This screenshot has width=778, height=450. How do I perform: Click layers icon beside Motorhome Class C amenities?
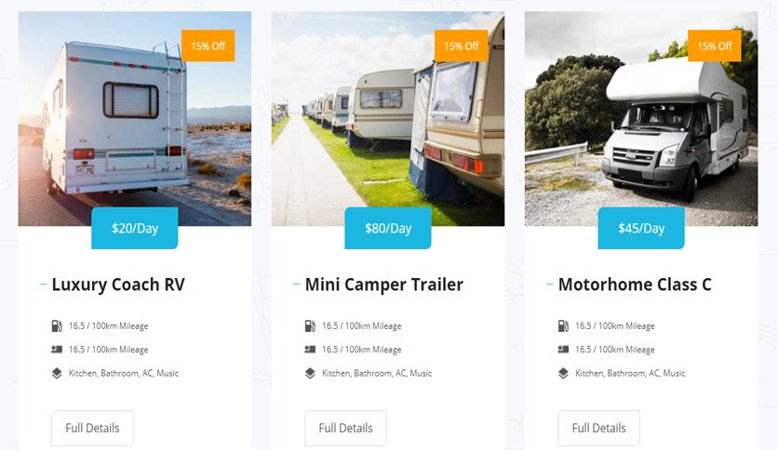[563, 373]
